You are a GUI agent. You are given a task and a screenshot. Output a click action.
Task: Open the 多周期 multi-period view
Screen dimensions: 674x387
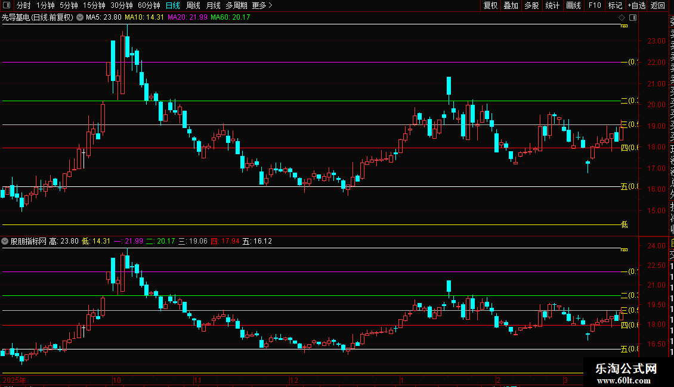click(236, 5)
